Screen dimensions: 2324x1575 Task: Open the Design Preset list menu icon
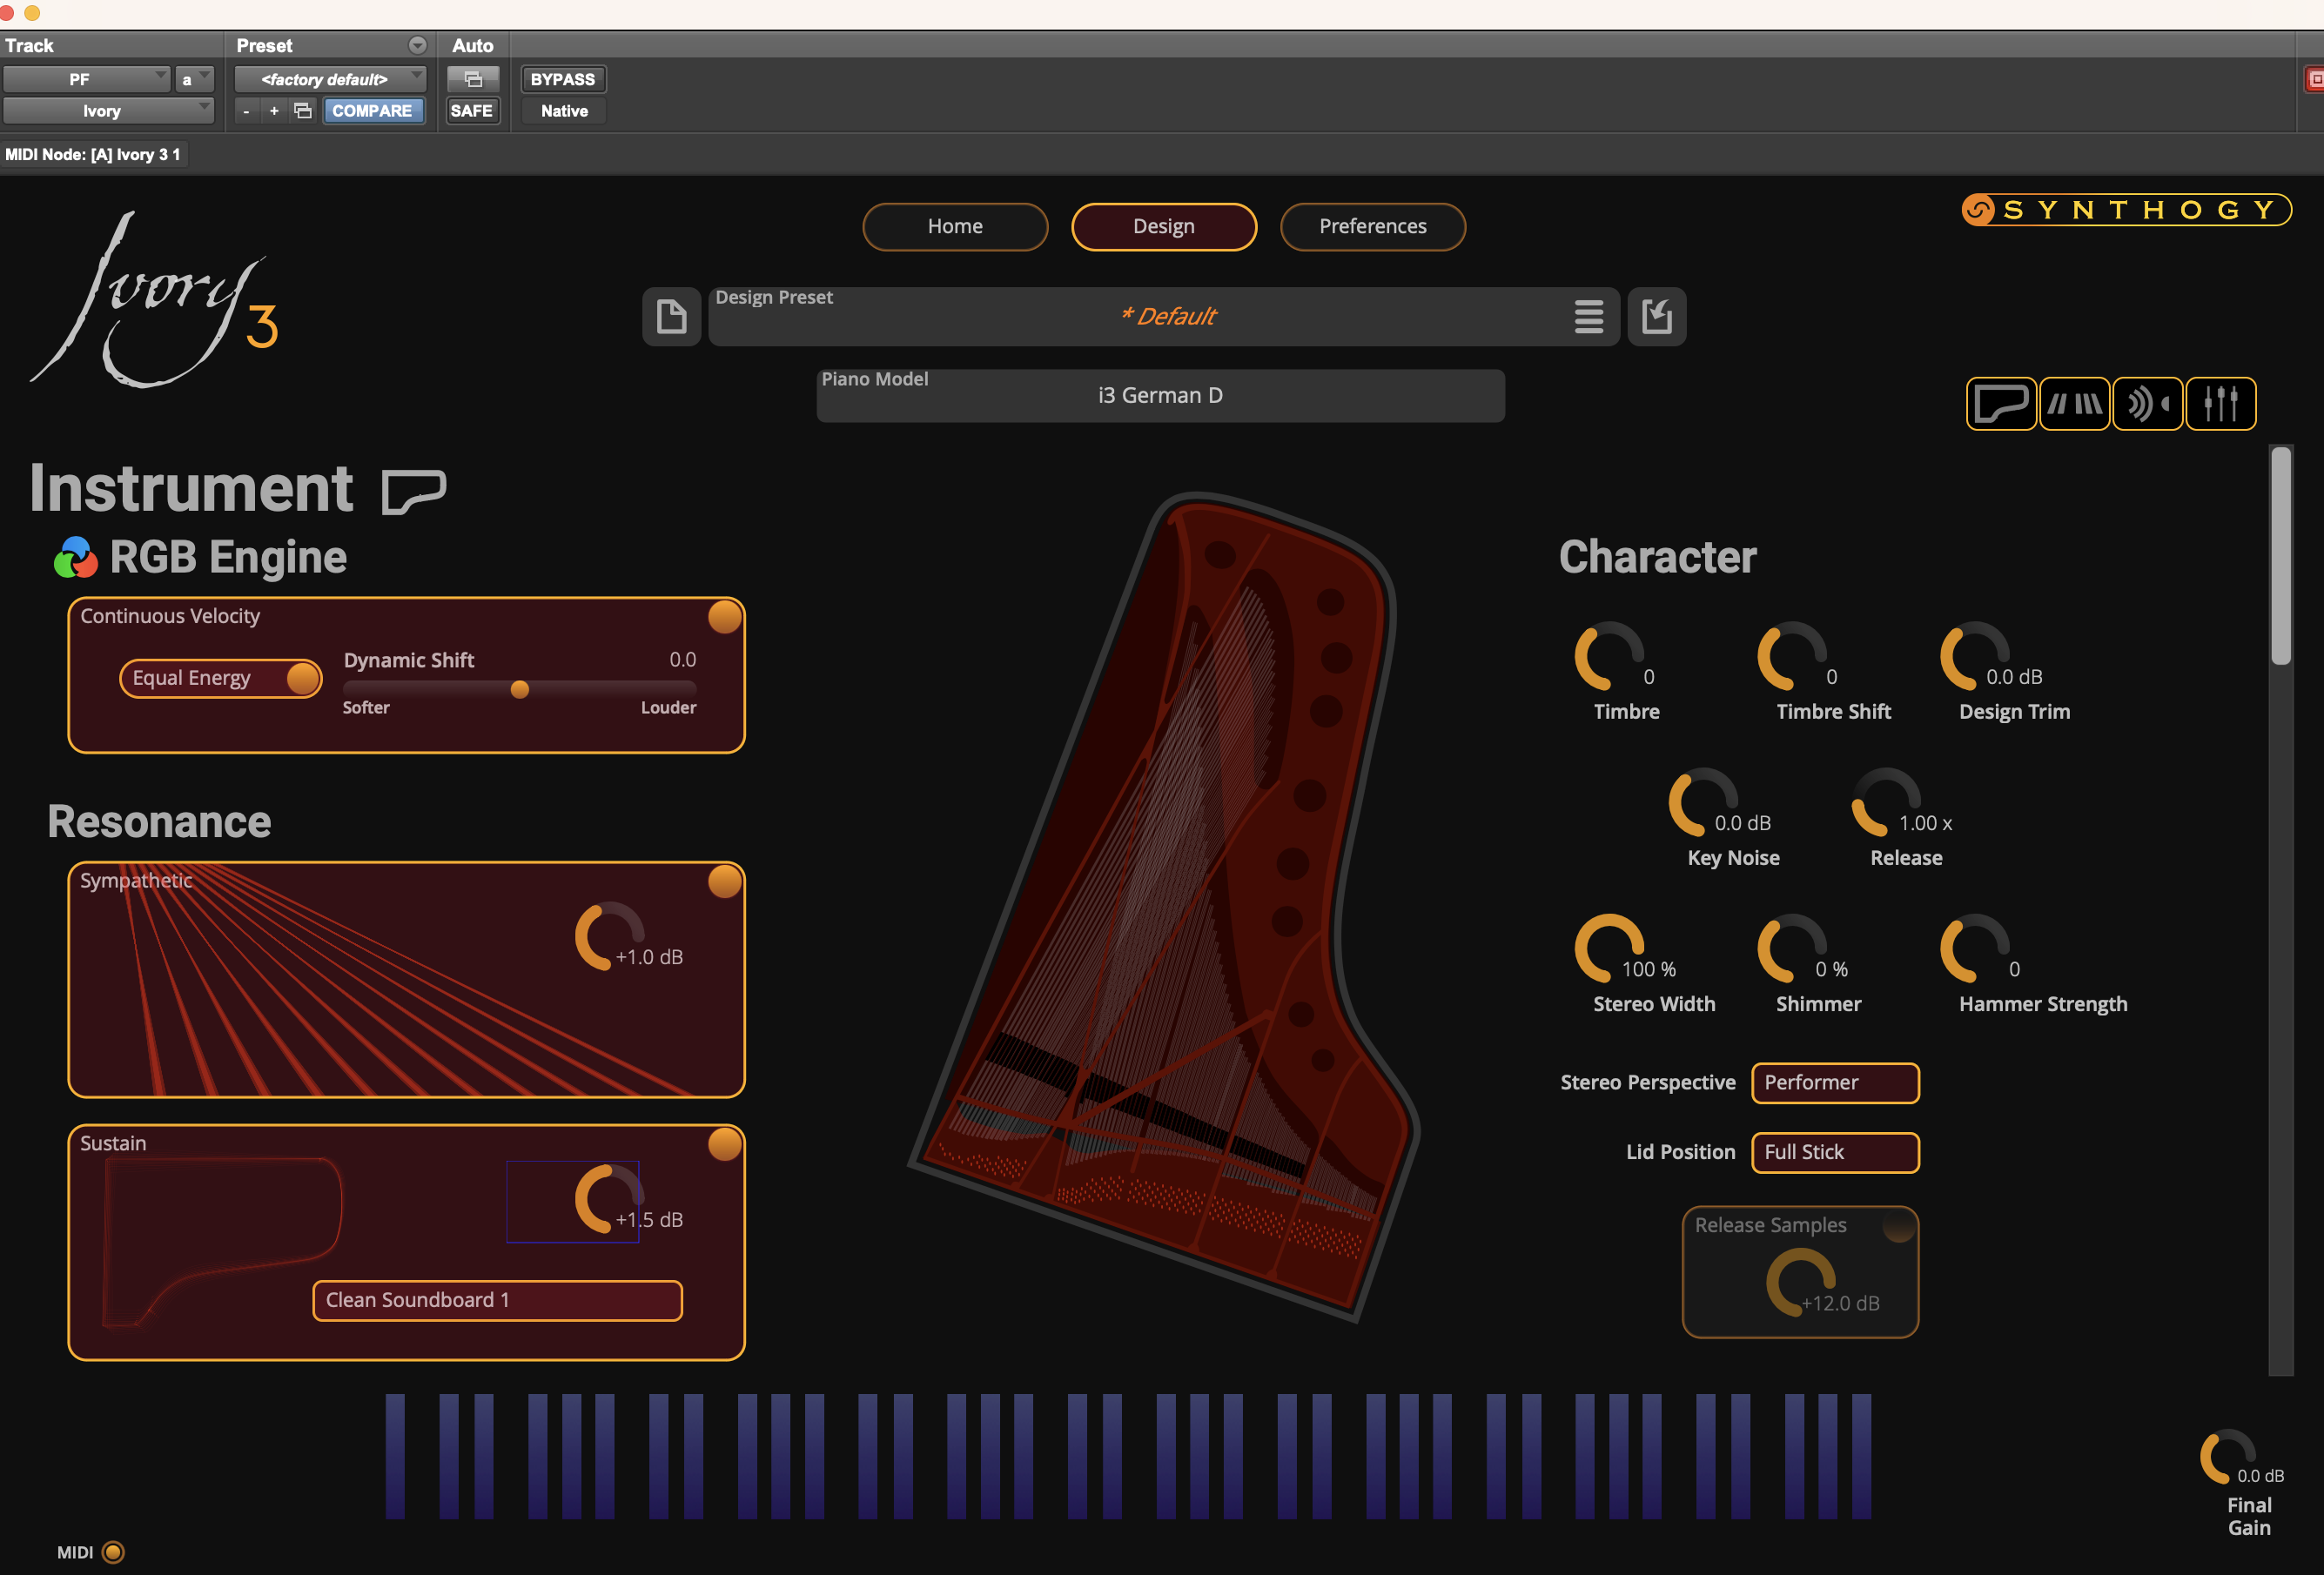pos(1588,317)
